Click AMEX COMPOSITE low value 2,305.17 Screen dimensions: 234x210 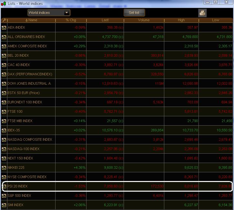pyautogui.click(x=225, y=46)
